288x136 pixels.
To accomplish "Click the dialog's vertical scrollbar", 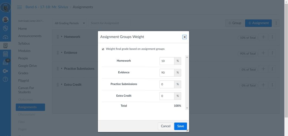I will click(x=187, y=83).
